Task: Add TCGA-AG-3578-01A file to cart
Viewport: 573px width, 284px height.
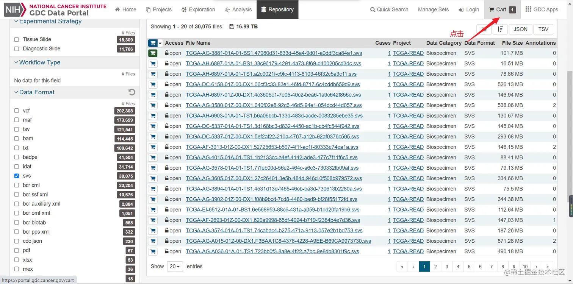Action: click(x=153, y=168)
